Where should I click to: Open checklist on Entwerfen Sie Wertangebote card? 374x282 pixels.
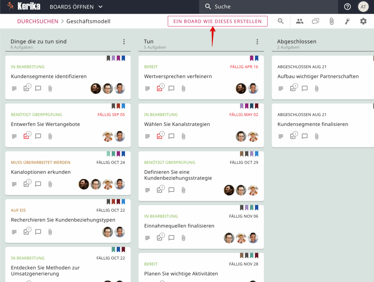tap(26, 136)
